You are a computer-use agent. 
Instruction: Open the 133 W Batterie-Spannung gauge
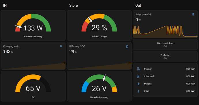point(33,25)
